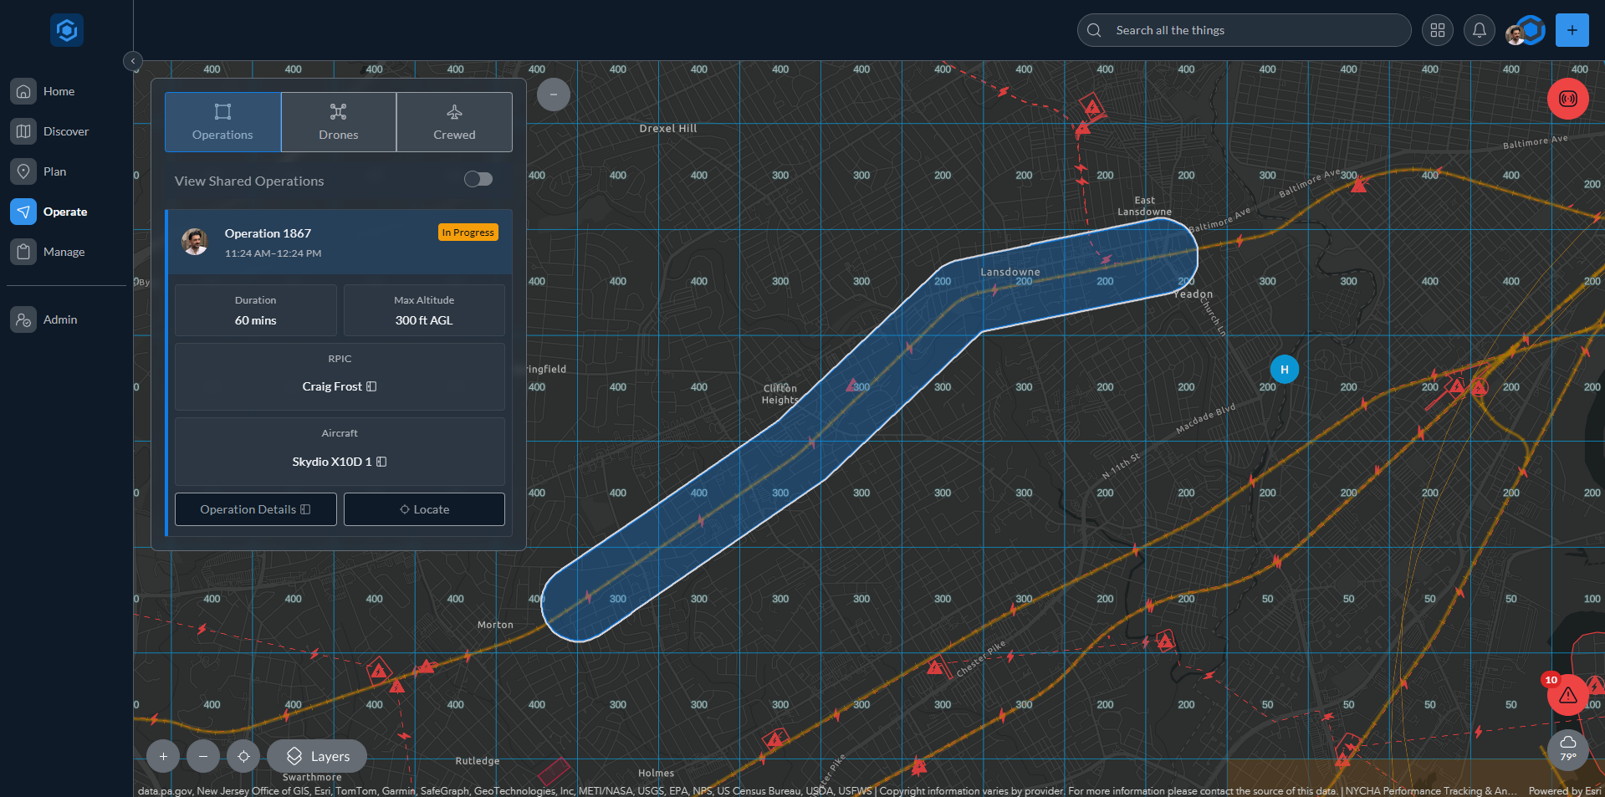Open the map Layers menu

click(317, 756)
